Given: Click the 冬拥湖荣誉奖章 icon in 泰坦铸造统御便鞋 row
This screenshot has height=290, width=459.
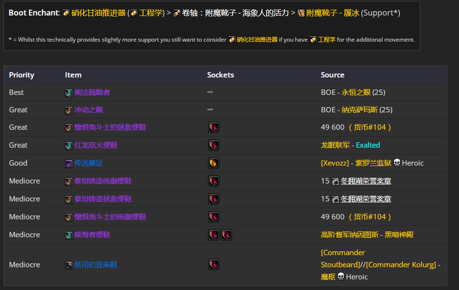Looking at the screenshot, I should point(335,182).
